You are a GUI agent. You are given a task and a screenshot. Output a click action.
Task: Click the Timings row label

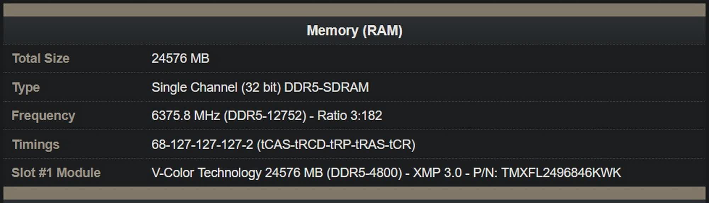click(x=36, y=145)
